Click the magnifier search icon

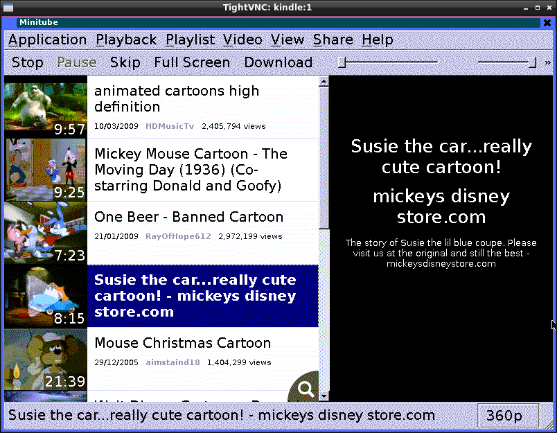click(306, 389)
